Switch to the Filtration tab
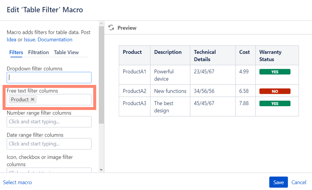The width and height of the screenshot is (312, 190). [x=38, y=52]
